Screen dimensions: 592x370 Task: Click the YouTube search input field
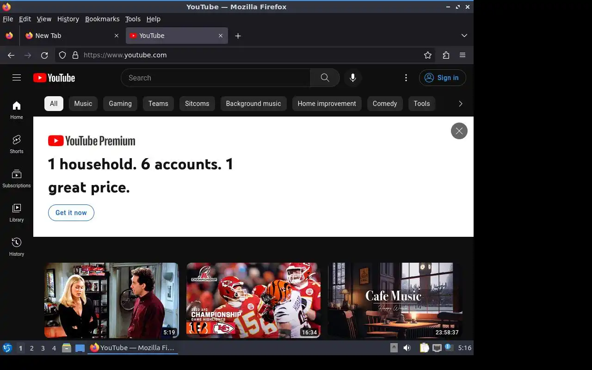(x=216, y=78)
